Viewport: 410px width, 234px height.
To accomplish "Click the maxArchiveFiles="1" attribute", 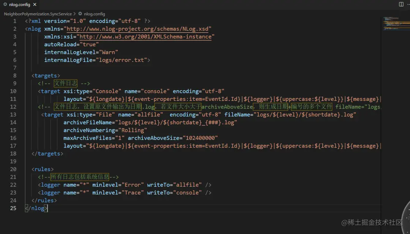I will [x=94, y=138].
